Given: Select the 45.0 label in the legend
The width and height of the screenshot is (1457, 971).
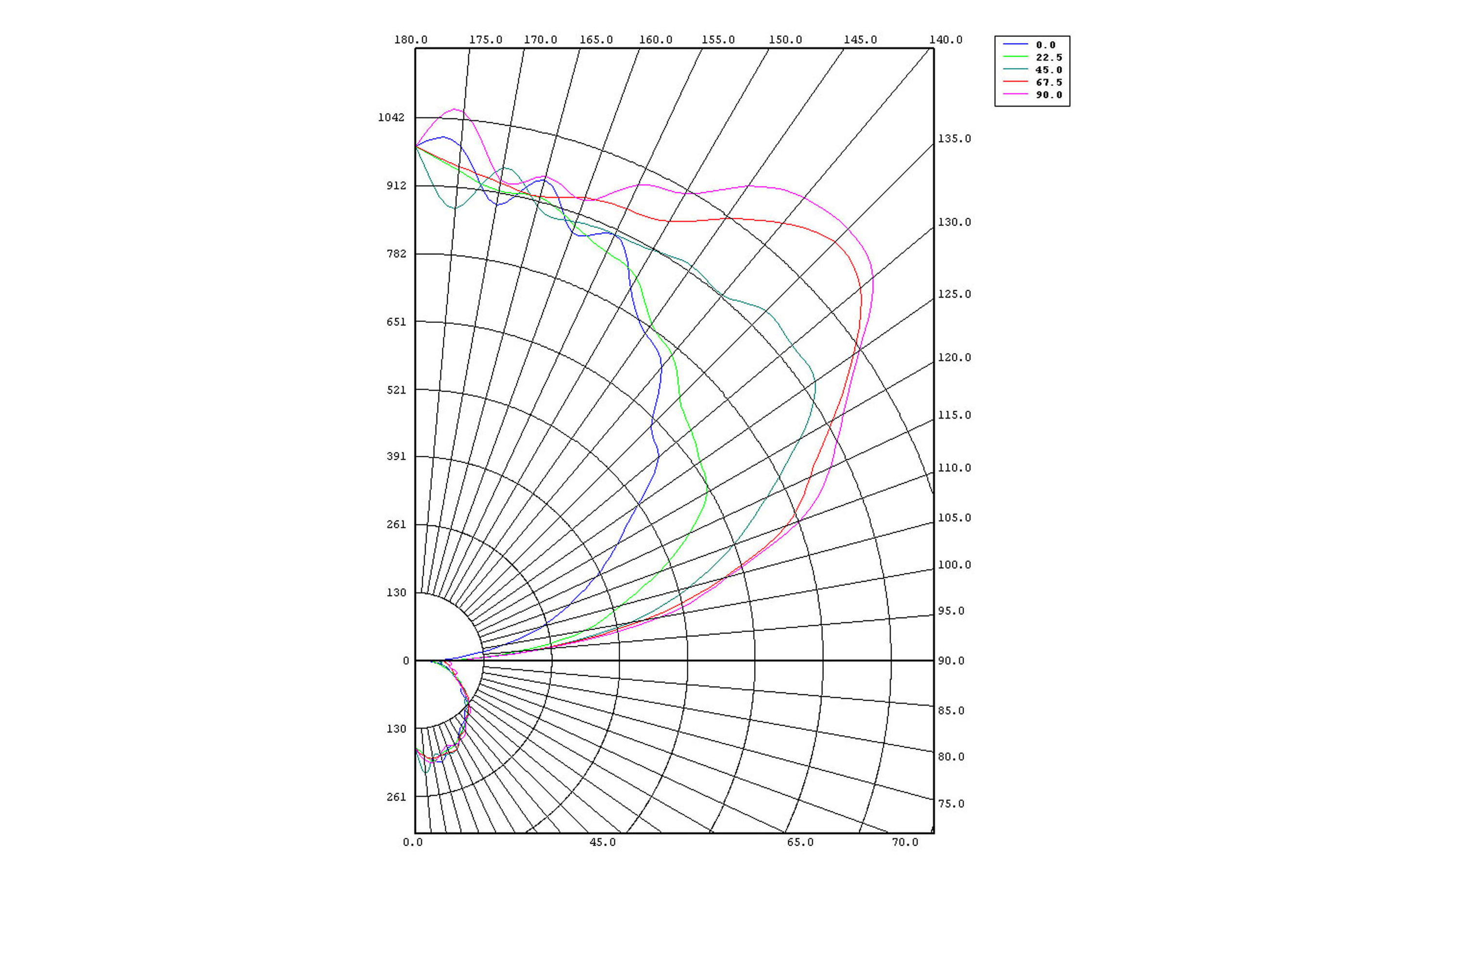Looking at the screenshot, I should (x=1049, y=70).
